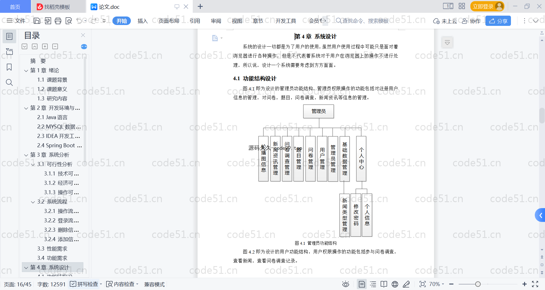Open the quick access toolbar dropdown arrow
This screenshot has width=545, height=290.
pyautogui.click(x=104, y=21)
